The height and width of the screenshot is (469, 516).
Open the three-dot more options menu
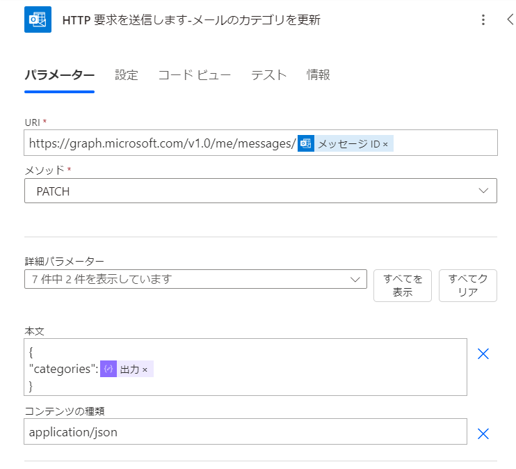(483, 19)
